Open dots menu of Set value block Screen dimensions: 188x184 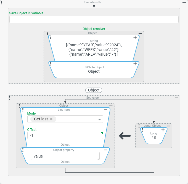click(x=10, y=98)
